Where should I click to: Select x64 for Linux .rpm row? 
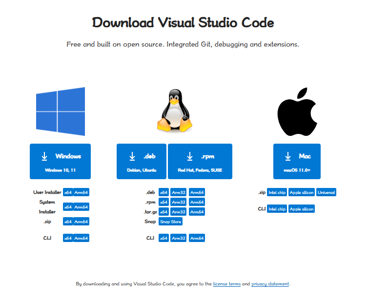164,202
